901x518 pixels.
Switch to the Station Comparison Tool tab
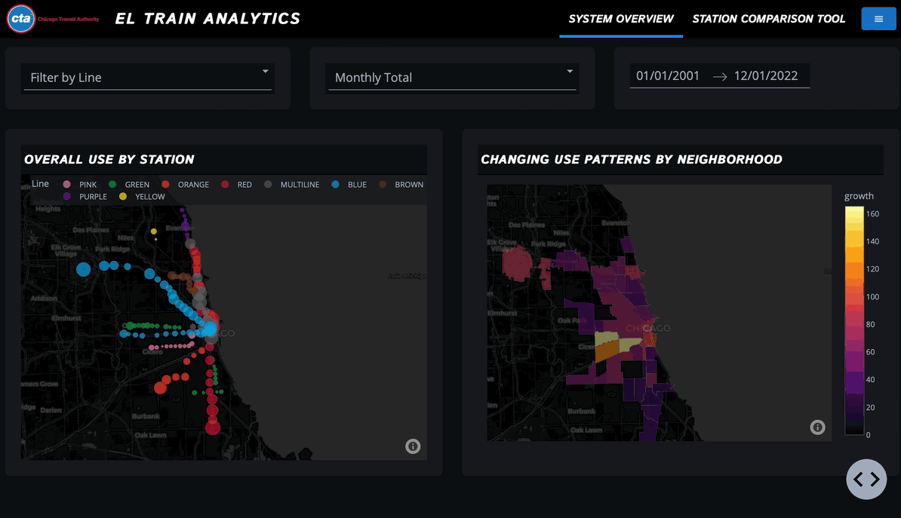point(768,19)
